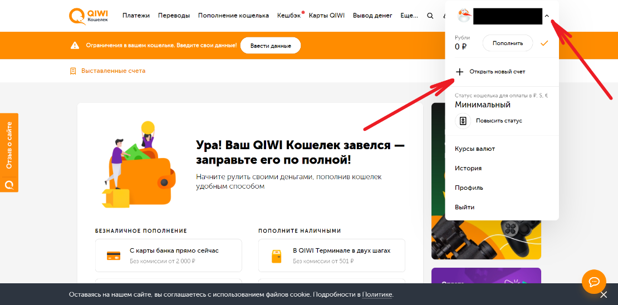Click the purple promo banner
Image resolution: width=618 pixels, height=305 pixels.
[487, 276]
